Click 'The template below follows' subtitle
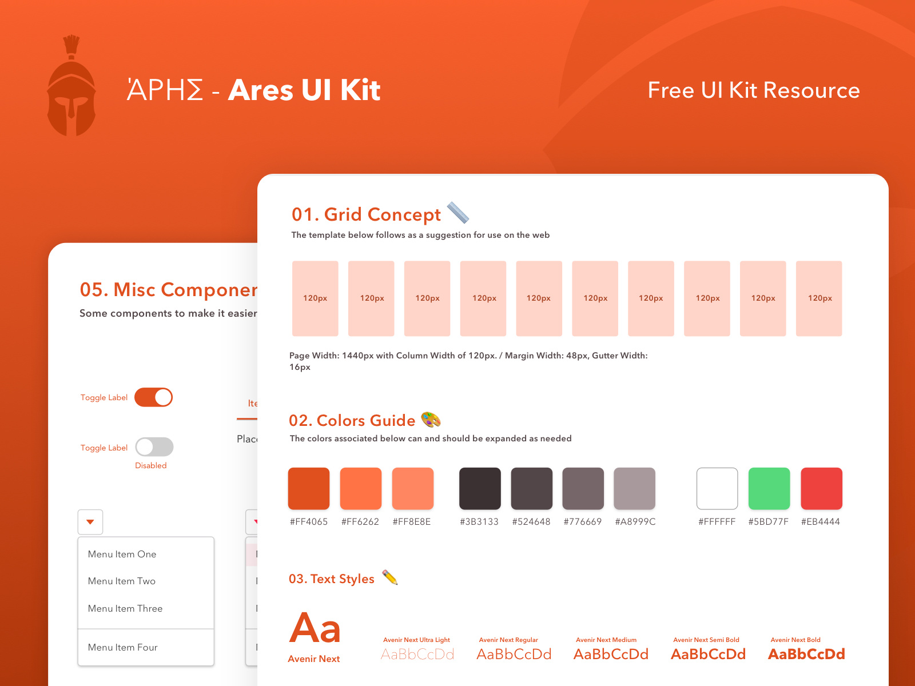915x686 pixels. click(x=420, y=235)
